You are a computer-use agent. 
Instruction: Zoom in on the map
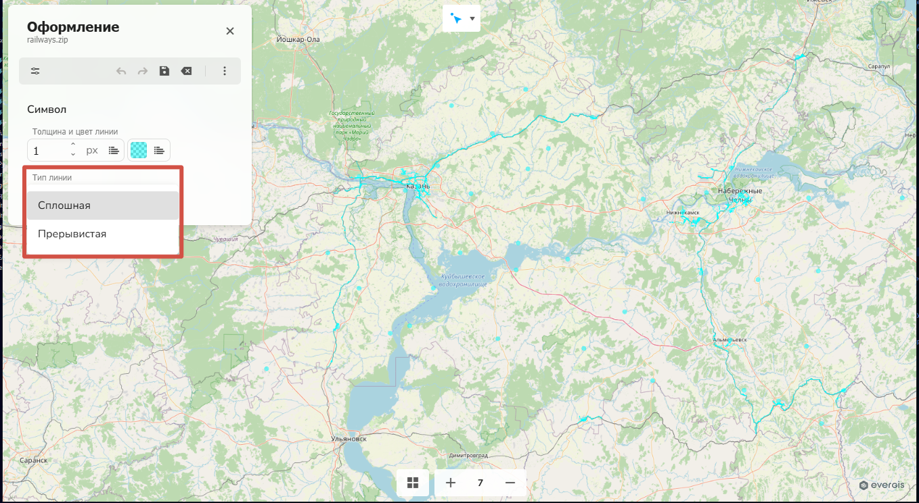click(x=451, y=483)
